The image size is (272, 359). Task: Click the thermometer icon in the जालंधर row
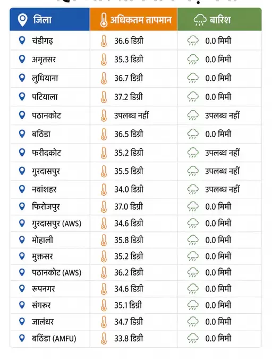pos(104,321)
